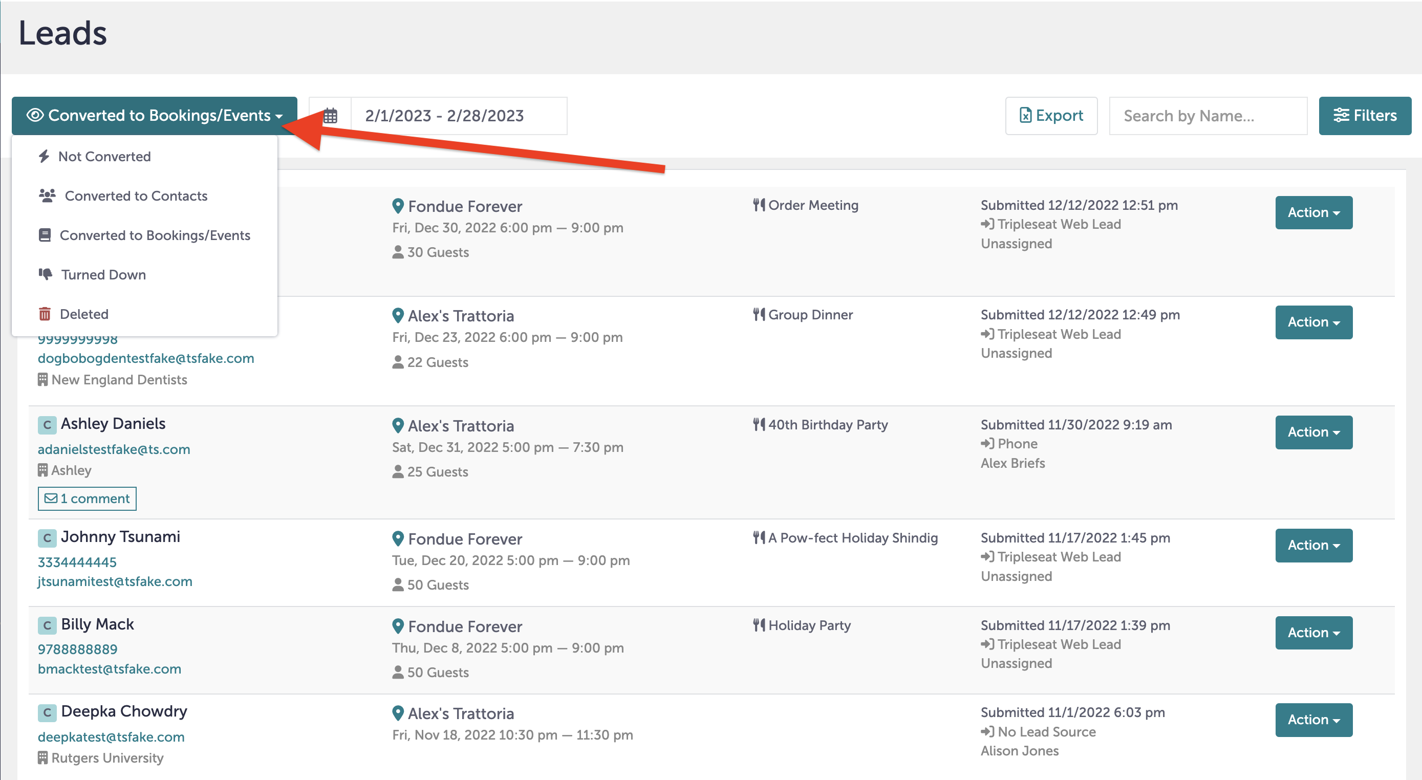Click the guest icon beside 30 Guests
This screenshot has width=1422, height=780.
pos(397,252)
